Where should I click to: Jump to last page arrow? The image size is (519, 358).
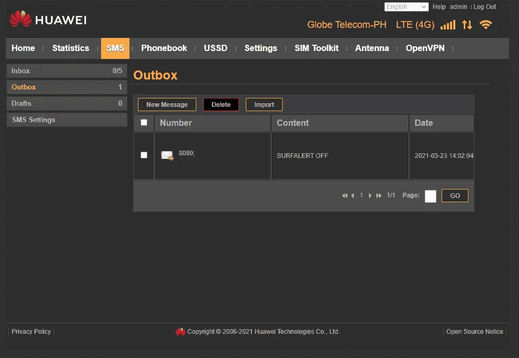coord(378,195)
